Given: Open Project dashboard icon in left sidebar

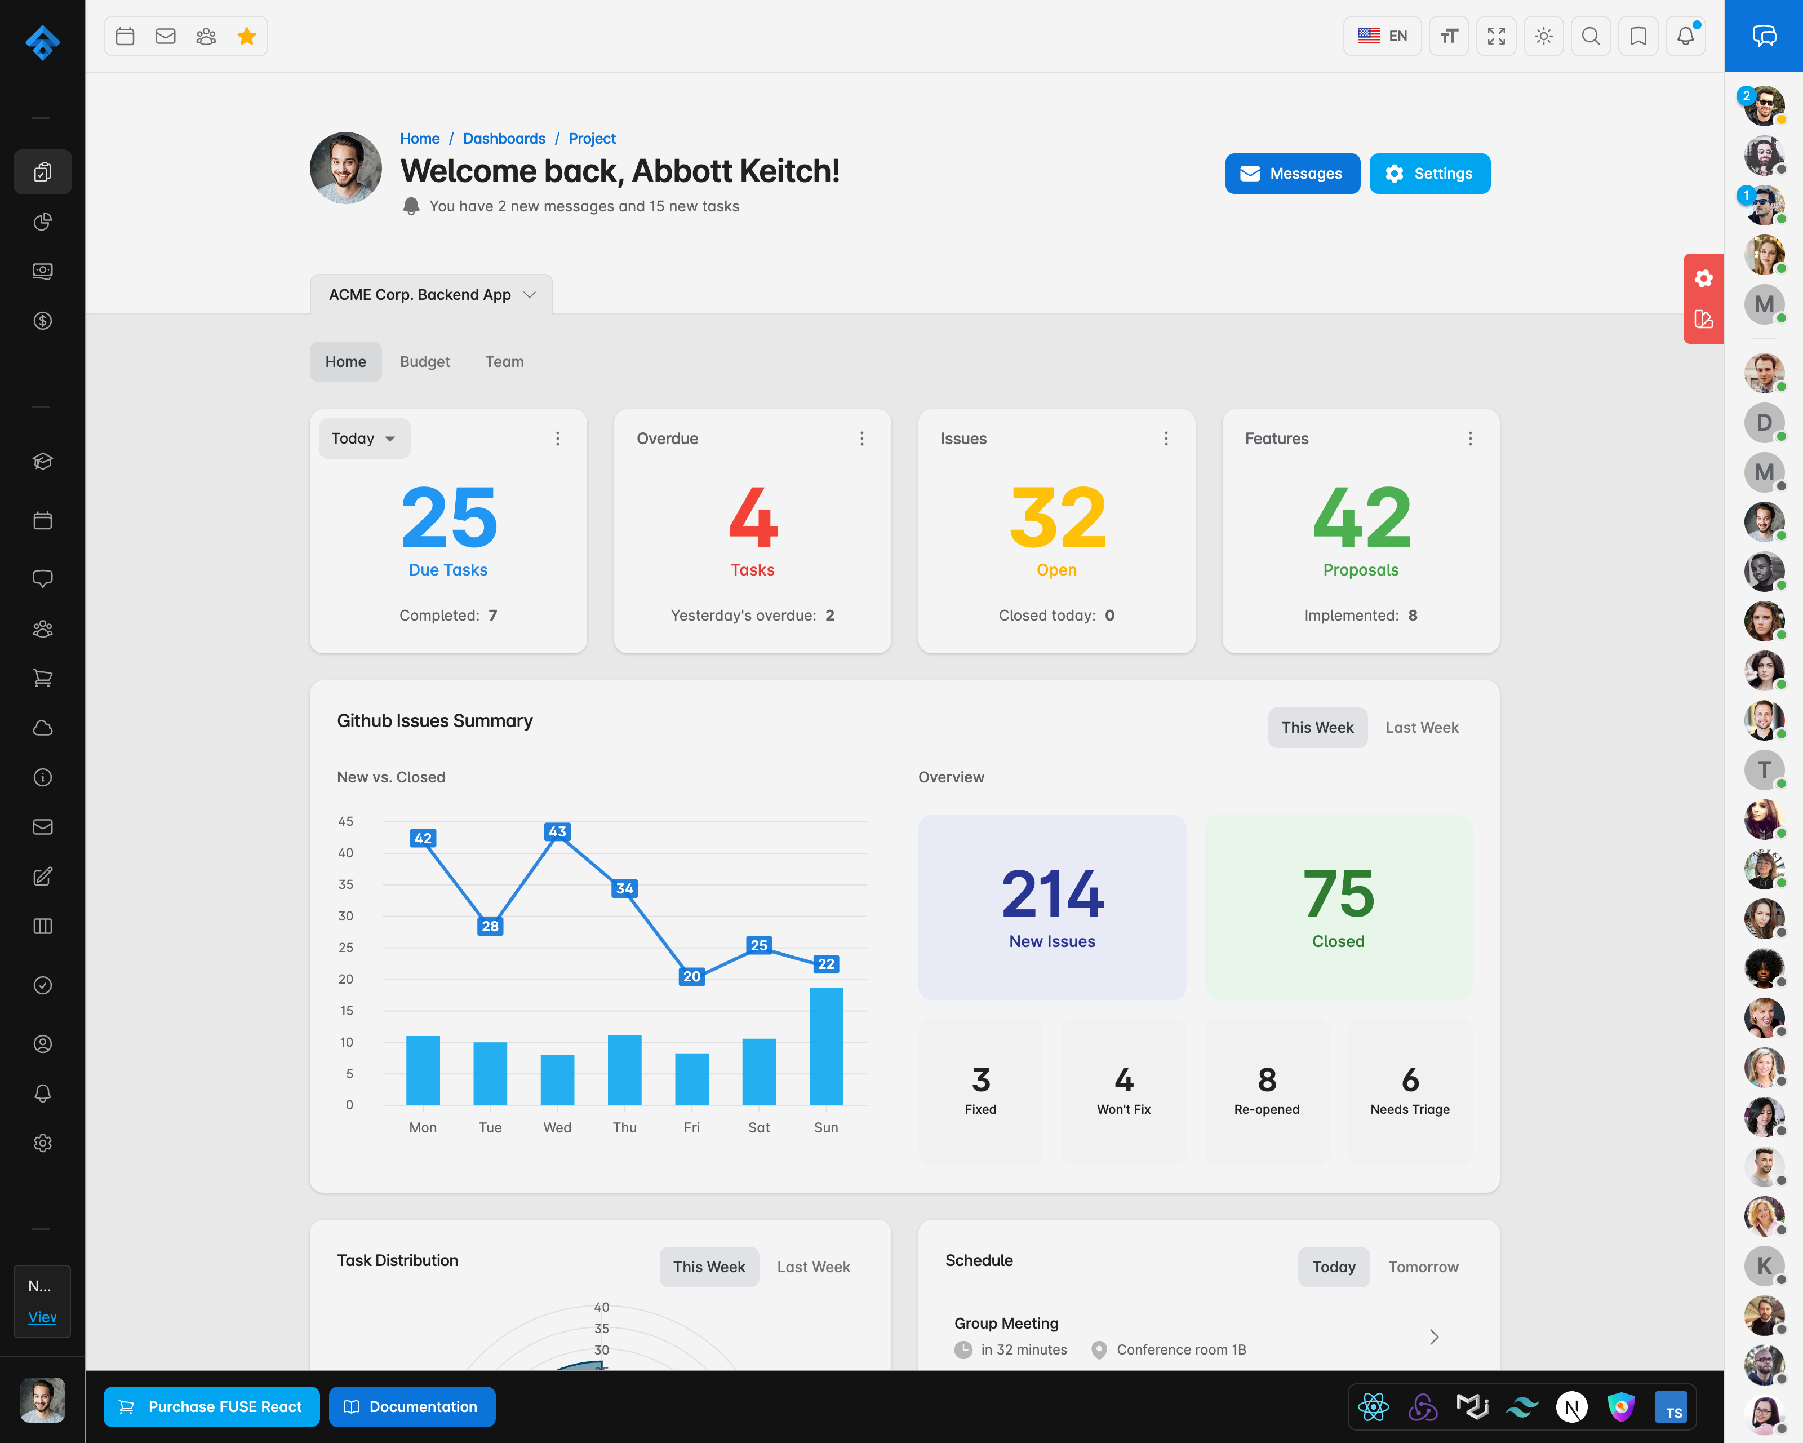Looking at the screenshot, I should tap(43, 172).
